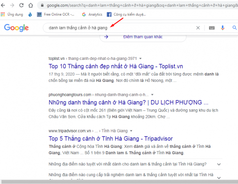The image size is (238, 184).
Task: Open dropdown next to phuonghoangtours.com URL
Action: pyautogui.click(x=152, y=95)
